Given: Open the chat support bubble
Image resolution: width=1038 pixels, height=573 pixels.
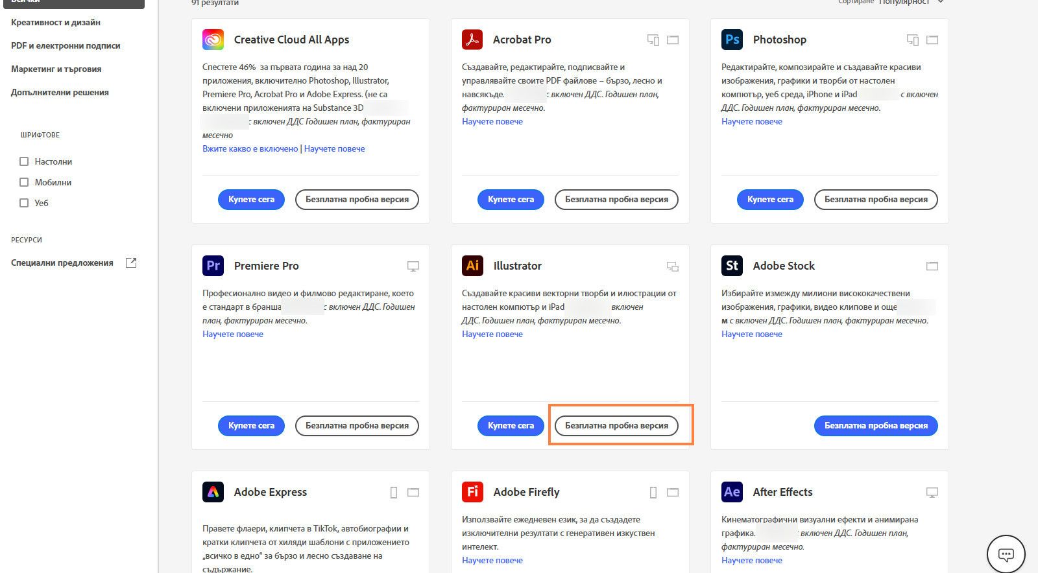Looking at the screenshot, I should 1006,554.
